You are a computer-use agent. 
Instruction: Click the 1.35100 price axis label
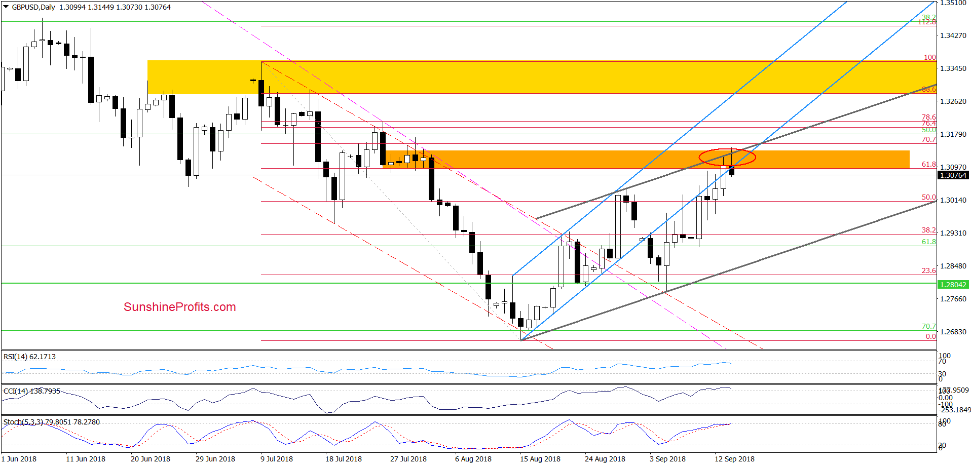953,3
